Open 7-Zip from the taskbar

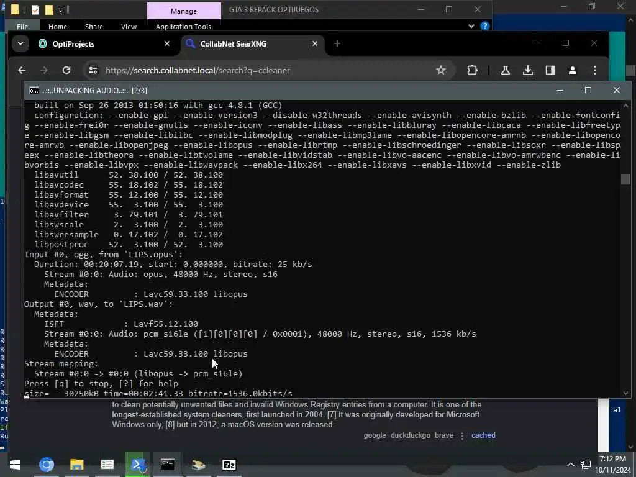pos(229,465)
